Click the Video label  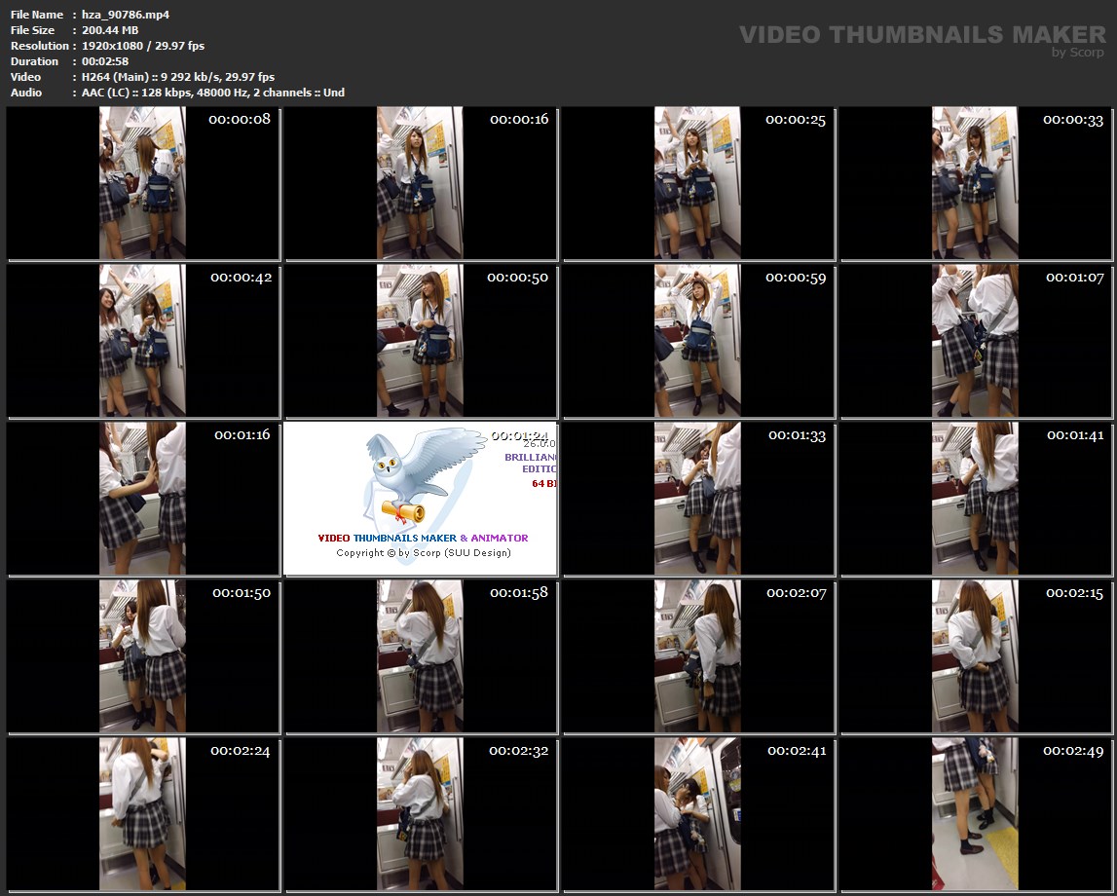tap(25, 77)
